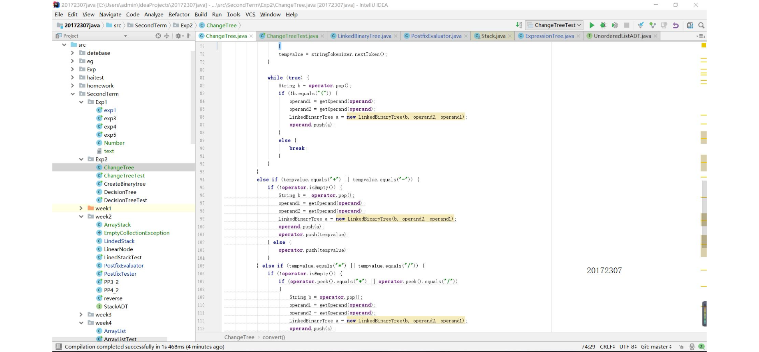The width and height of the screenshot is (759, 352).
Task: Close the ChangeTree.java tab
Action: [x=251, y=36]
